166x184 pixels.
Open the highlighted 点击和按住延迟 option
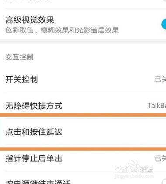83,132
